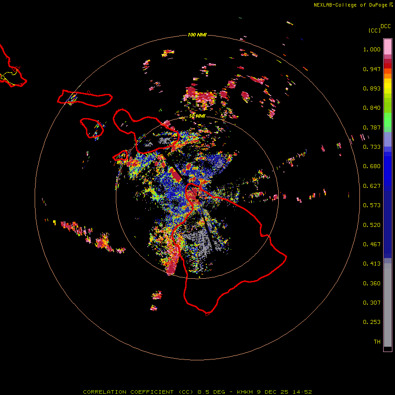Click the 0.360 legend value
The image size is (395, 395).
tap(372, 284)
